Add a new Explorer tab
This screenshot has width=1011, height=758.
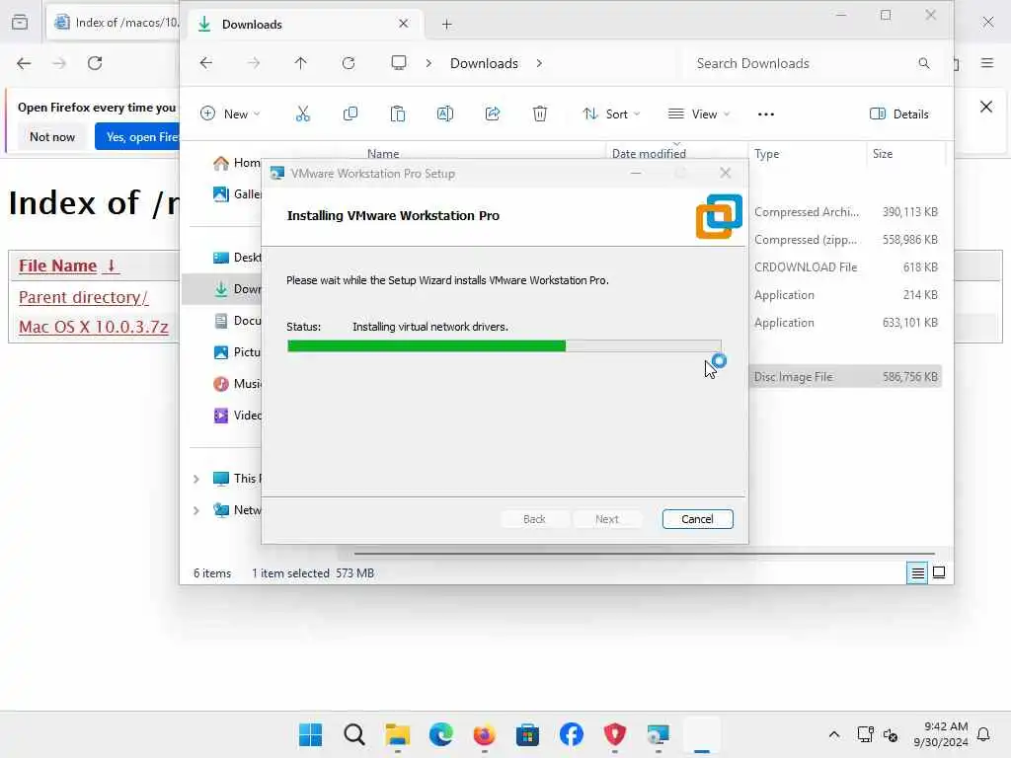click(x=447, y=25)
